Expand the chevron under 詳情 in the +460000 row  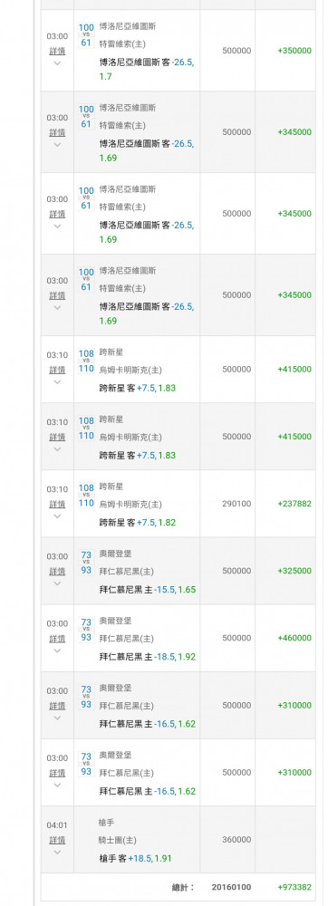click(57, 651)
